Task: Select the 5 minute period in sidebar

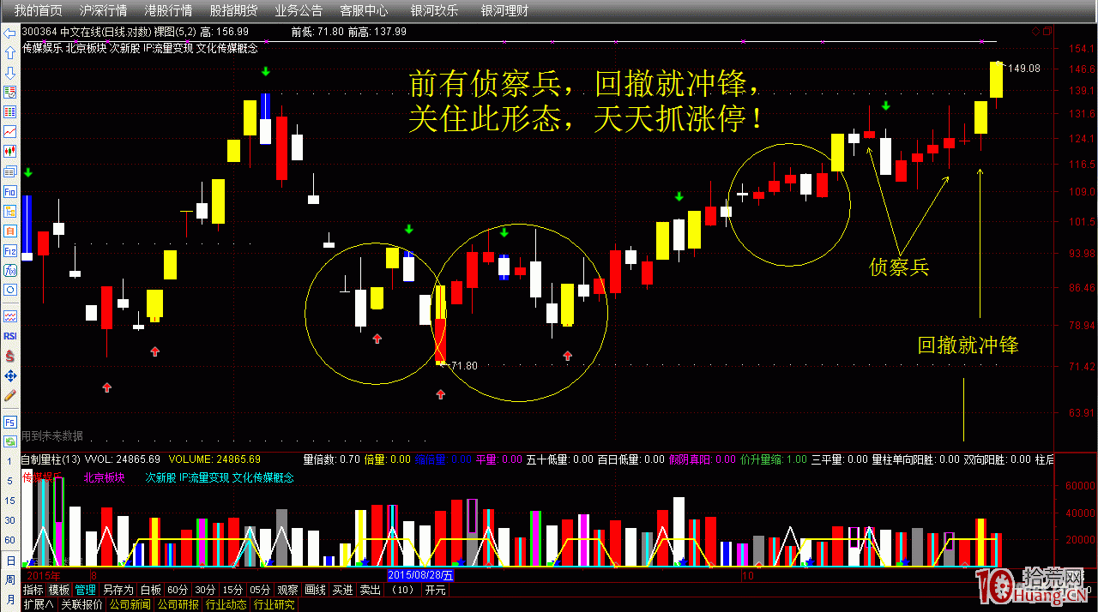Action: (x=9, y=482)
